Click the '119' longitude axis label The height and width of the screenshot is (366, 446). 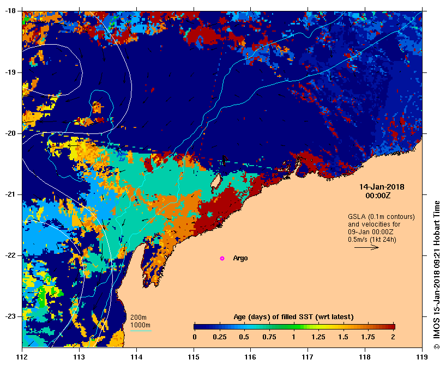coord(422,357)
